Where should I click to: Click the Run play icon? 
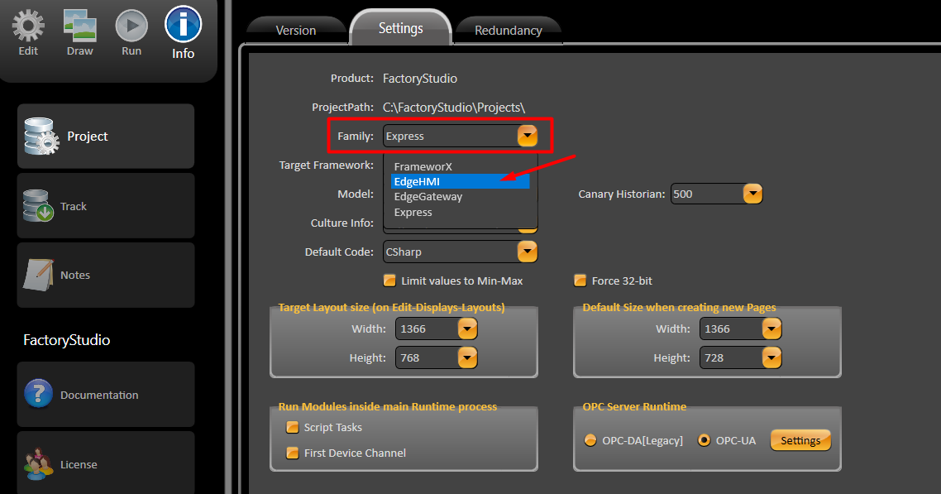pyautogui.click(x=131, y=26)
